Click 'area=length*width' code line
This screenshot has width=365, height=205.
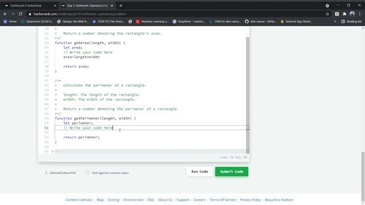coord(82,57)
